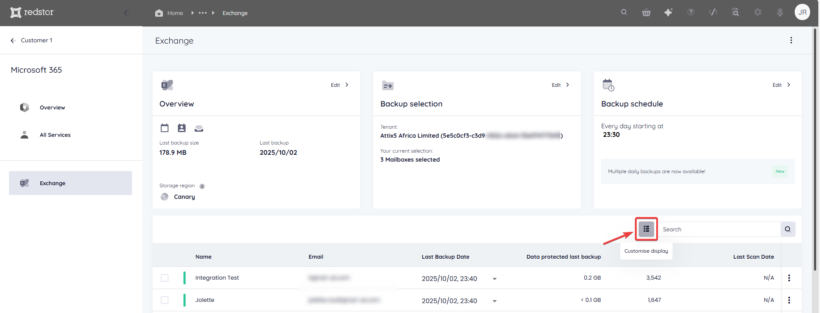Expand Integration Test backup date dropdown
Image resolution: width=820 pixels, height=313 pixels.
(x=495, y=279)
